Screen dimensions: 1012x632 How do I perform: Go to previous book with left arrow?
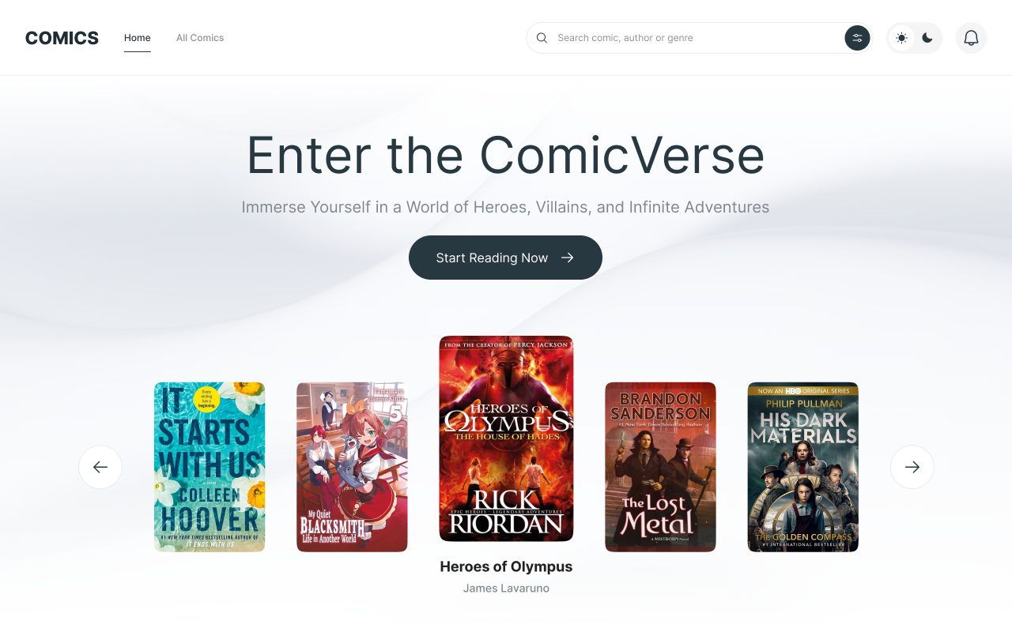tap(100, 467)
